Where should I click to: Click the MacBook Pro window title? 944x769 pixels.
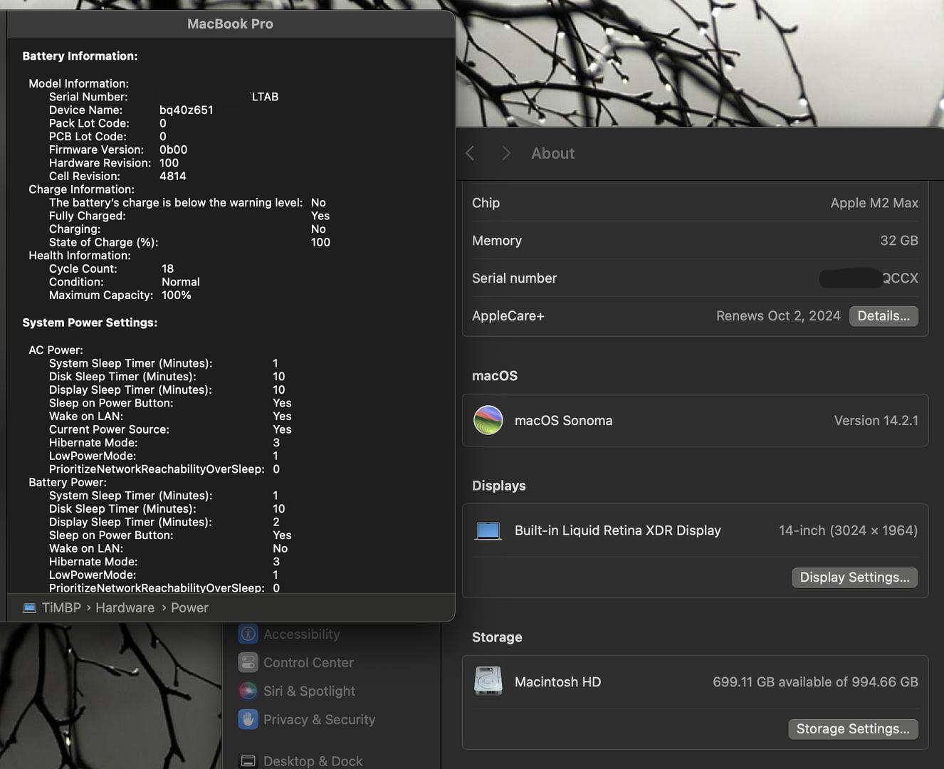pyautogui.click(x=230, y=23)
